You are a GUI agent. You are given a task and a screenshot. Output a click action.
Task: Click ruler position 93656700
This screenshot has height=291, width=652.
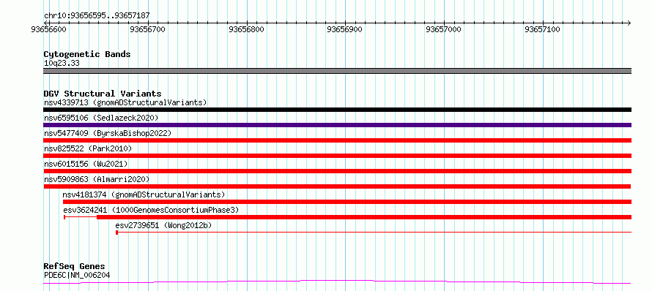click(148, 29)
